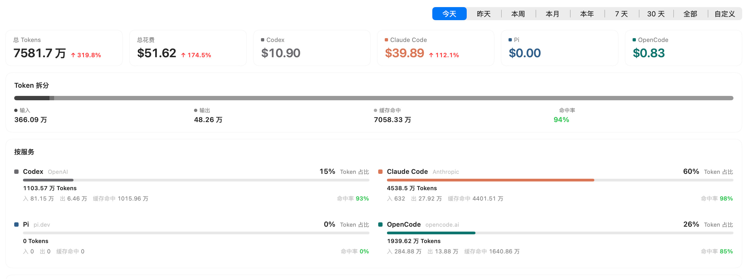Click the up arrow beside 174.5%
This screenshot has width=746, height=279.
pyautogui.click(x=183, y=55)
